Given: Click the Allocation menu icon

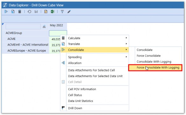Looking at the screenshot, I should tap(63, 63).
